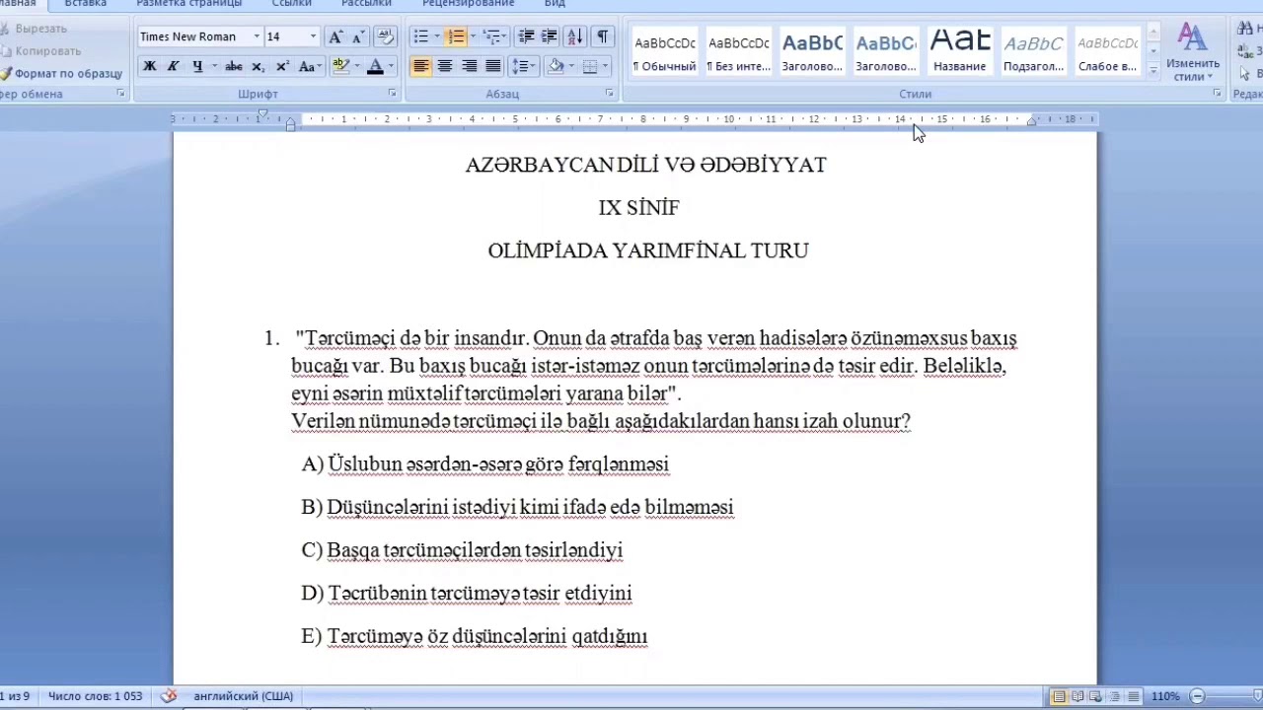
Task: Expand underline style dropdown arrow
Action: pos(213,66)
